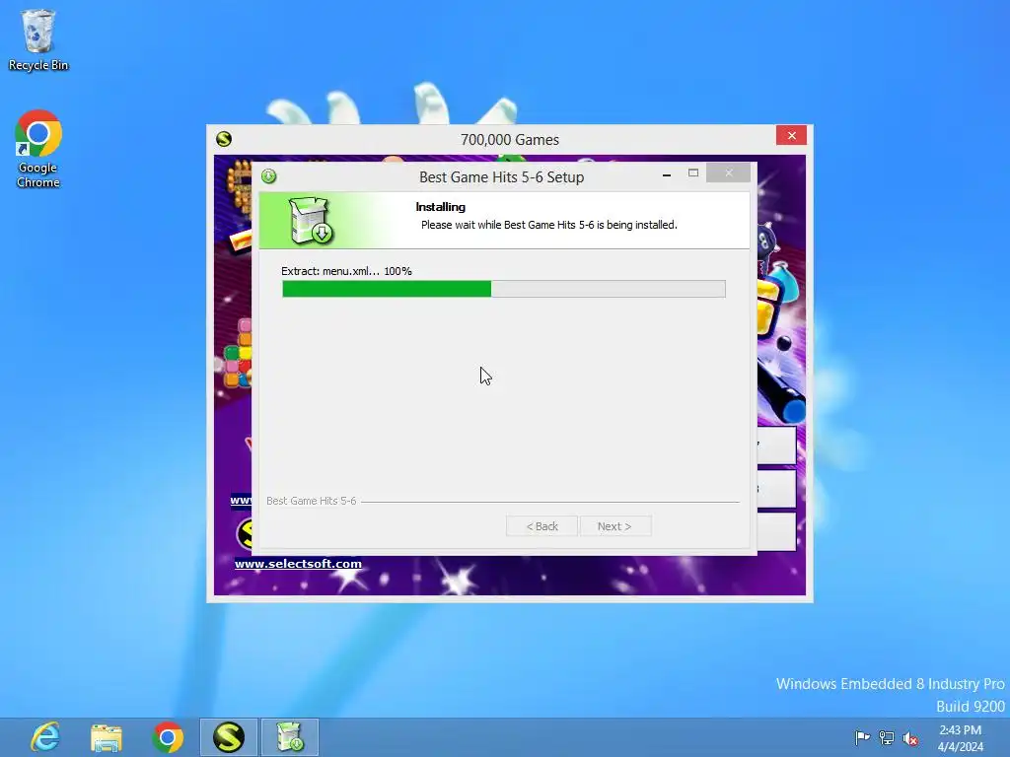Viewport: 1010px width, 757px height.
Task: Click the Installing heading text
Action: (x=441, y=207)
